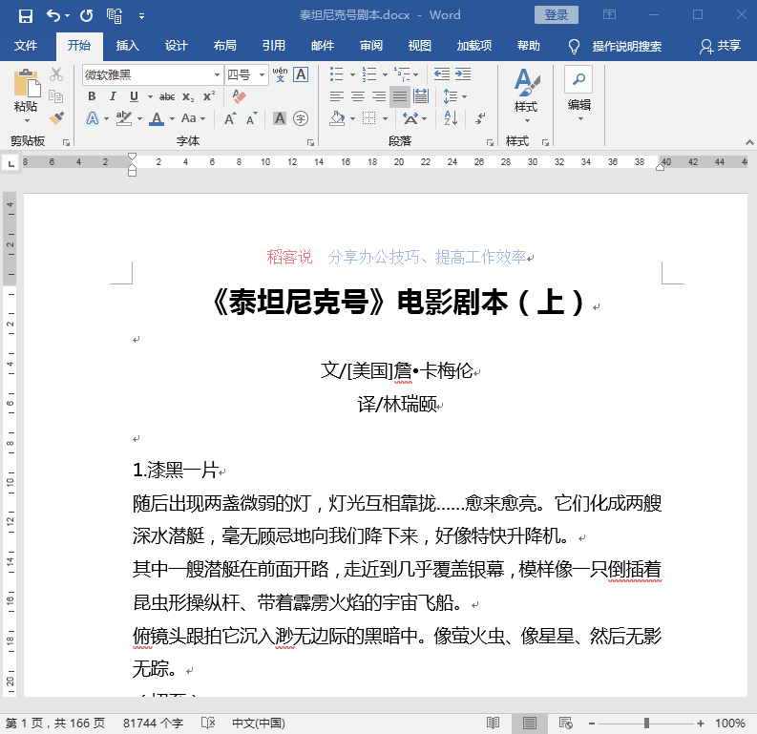Viewport: 757px width, 734px height.
Task: Select Center alignment icon
Action: (x=358, y=96)
